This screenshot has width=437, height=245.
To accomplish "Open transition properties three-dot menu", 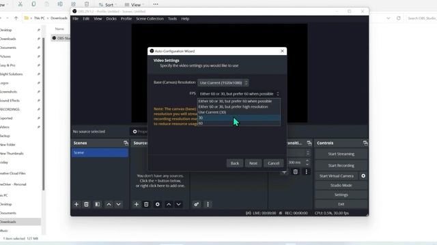I will pos(307,172).
